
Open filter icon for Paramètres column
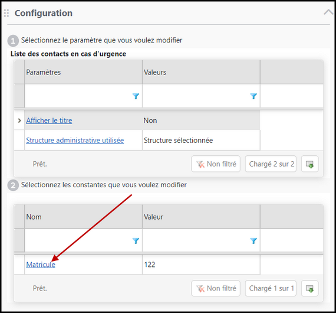click(136, 96)
